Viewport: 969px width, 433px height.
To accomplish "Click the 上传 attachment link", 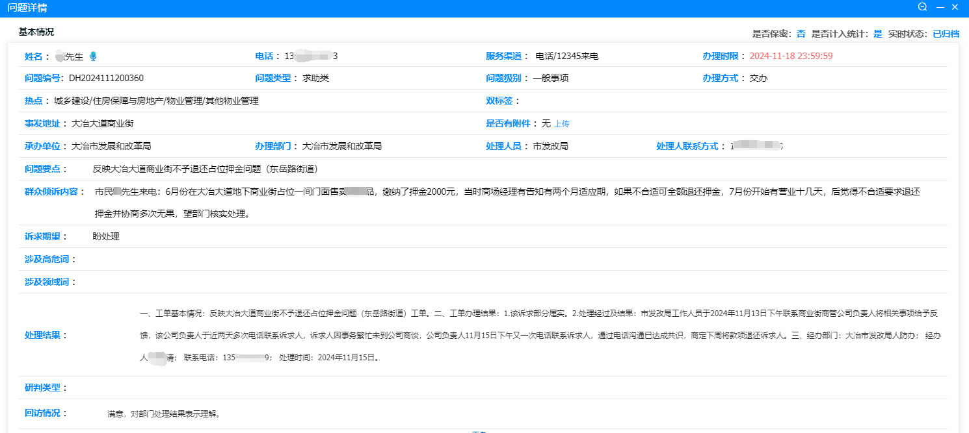I will click(x=561, y=123).
